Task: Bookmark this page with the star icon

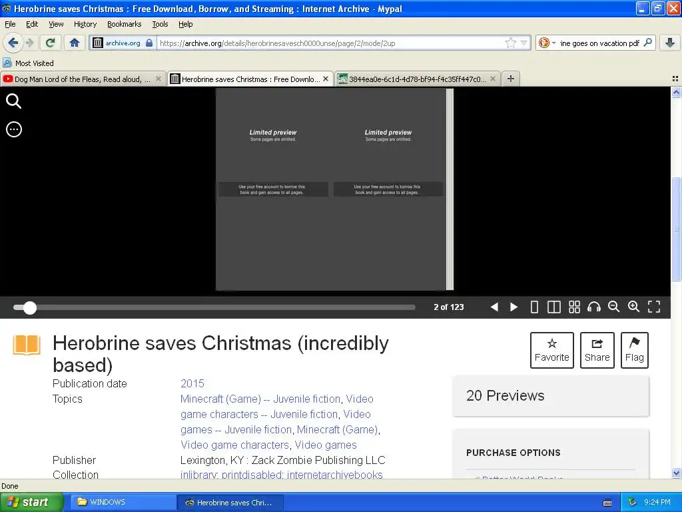Action: tap(510, 43)
